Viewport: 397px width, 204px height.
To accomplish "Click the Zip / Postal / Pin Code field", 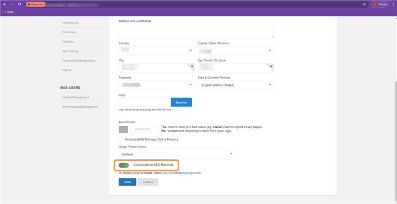I will click(x=236, y=68).
